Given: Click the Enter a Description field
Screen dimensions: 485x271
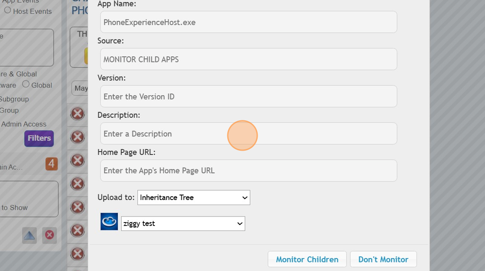Looking at the screenshot, I should point(248,133).
